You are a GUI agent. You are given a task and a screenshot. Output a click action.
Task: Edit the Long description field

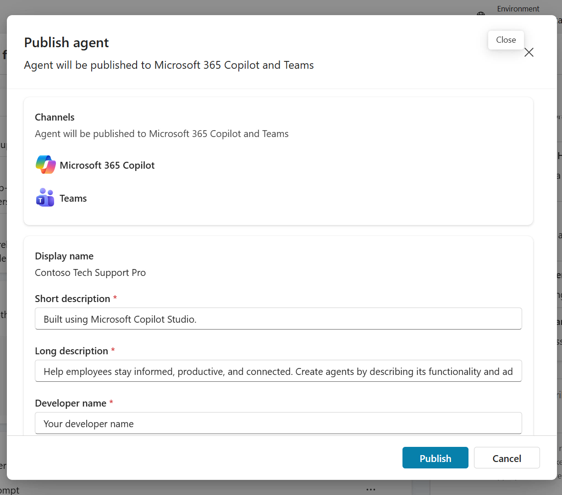tap(278, 371)
